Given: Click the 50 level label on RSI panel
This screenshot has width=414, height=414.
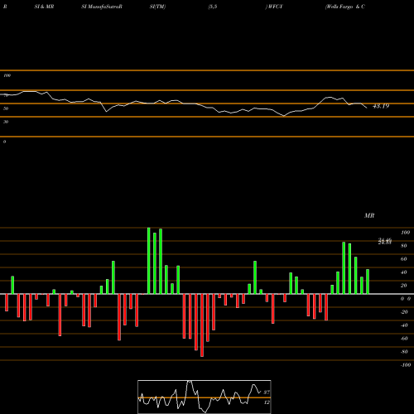Looking at the screenshot, I should (6, 108).
